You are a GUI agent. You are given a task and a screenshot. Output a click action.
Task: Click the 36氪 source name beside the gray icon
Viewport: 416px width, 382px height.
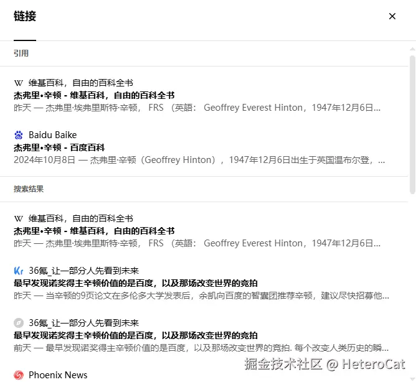coord(84,323)
